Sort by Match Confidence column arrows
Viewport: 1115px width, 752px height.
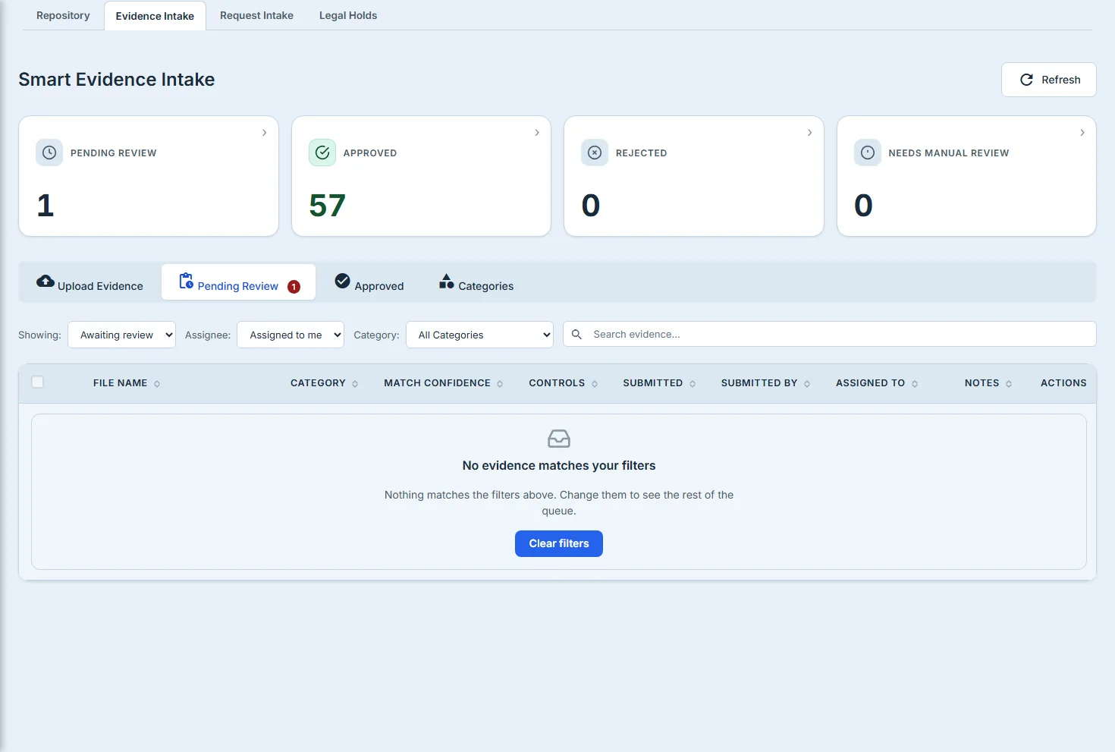pos(500,384)
